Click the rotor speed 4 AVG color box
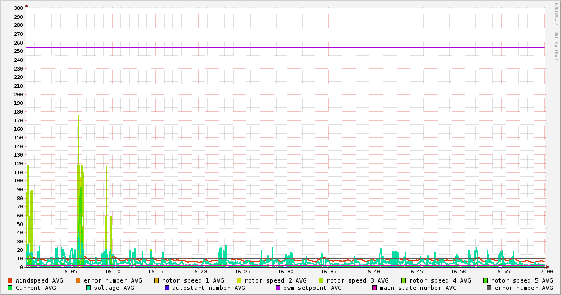The height and width of the screenshot is (295, 561). tap(403, 280)
